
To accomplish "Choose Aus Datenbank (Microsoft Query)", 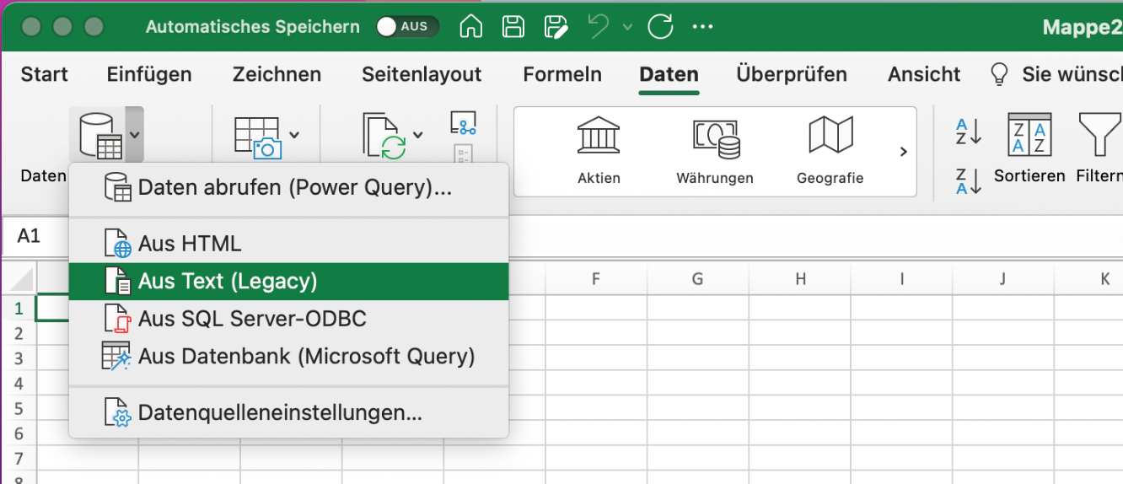I will pyautogui.click(x=289, y=356).
